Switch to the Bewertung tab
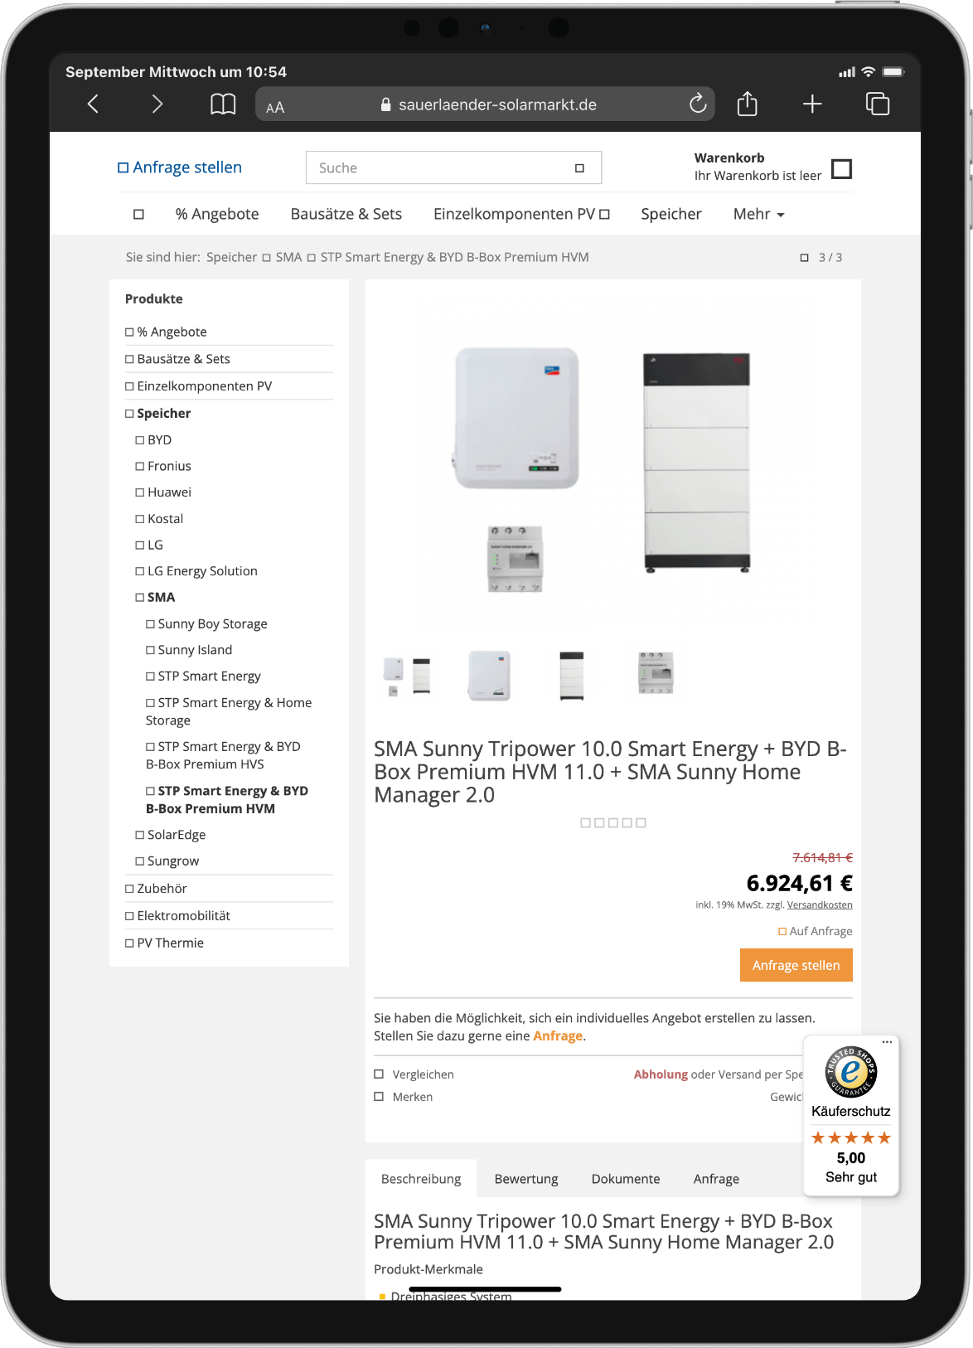This screenshot has height=1348, width=973. tap(526, 1179)
